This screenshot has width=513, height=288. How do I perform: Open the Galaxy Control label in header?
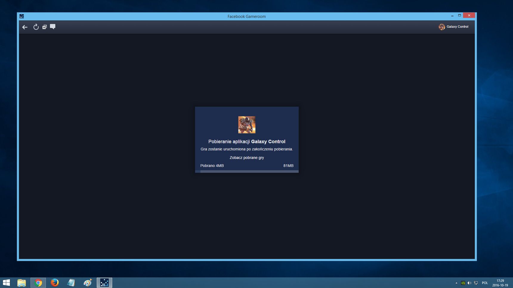pyautogui.click(x=457, y=27)
